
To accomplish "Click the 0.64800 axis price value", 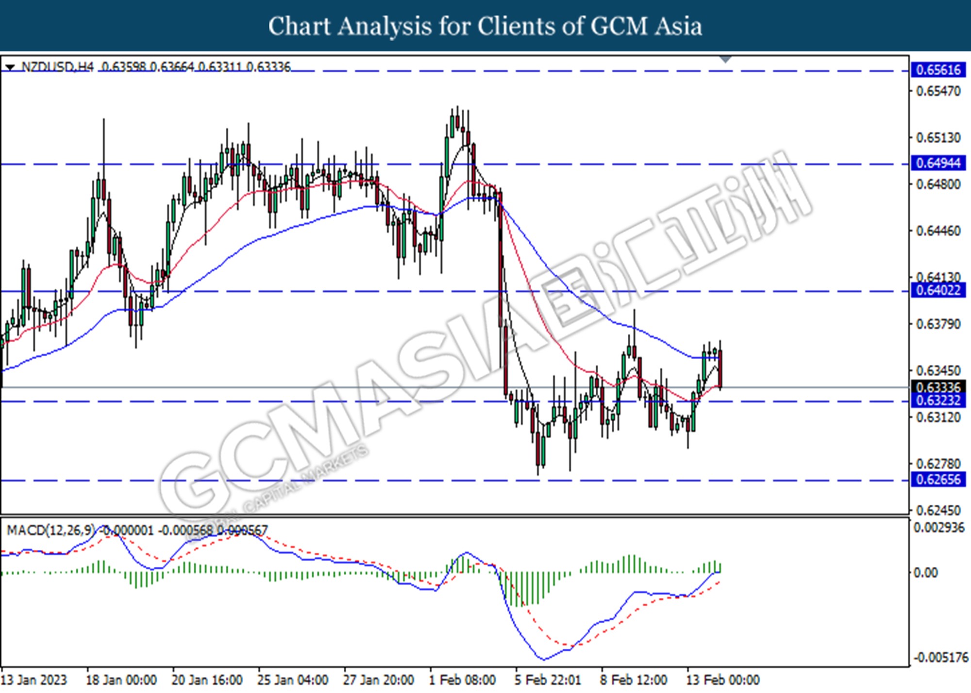I will pyautogui.click(x=938, y=184).
